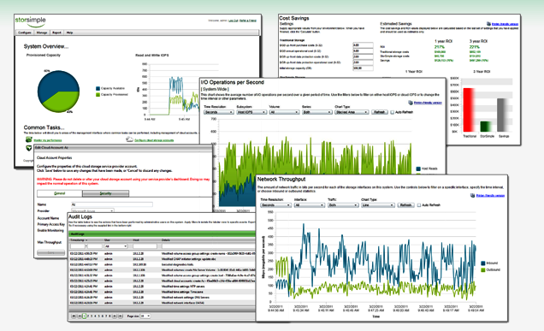544x331 pixels.
Task: Open Printer-friendly version link in Network Throughput
Action: point(490,196)
